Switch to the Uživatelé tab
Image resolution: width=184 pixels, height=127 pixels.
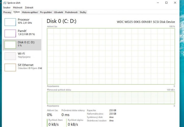click(x=58, y=12)
